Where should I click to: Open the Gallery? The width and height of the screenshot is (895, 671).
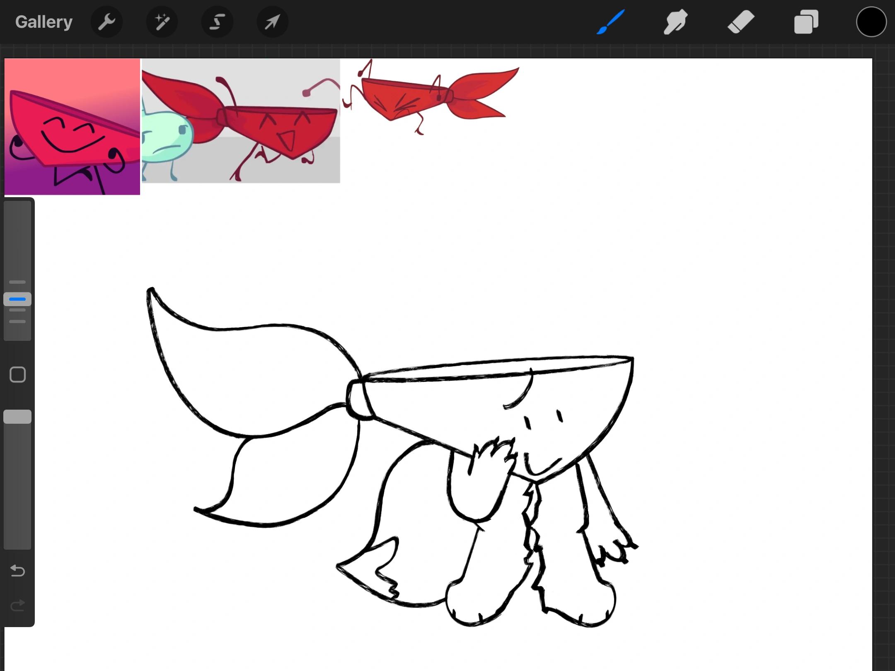[44, 22]
